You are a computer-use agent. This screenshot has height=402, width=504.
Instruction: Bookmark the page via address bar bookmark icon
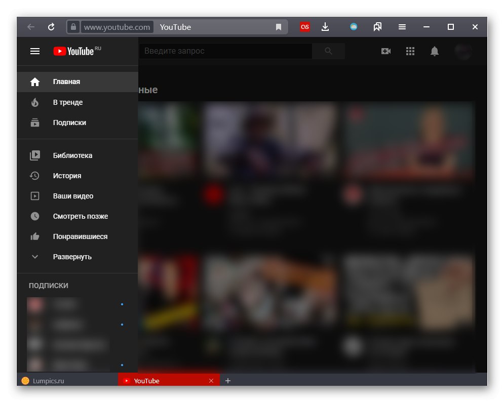pyautogui.click(x=279, y=27)
